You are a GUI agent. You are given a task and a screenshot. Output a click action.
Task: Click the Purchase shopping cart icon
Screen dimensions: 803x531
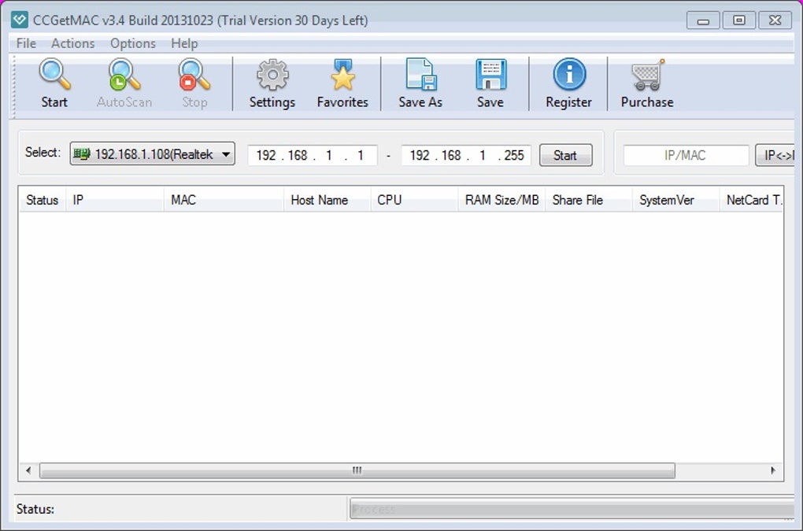pyautogui.click(x=647, y=75)
